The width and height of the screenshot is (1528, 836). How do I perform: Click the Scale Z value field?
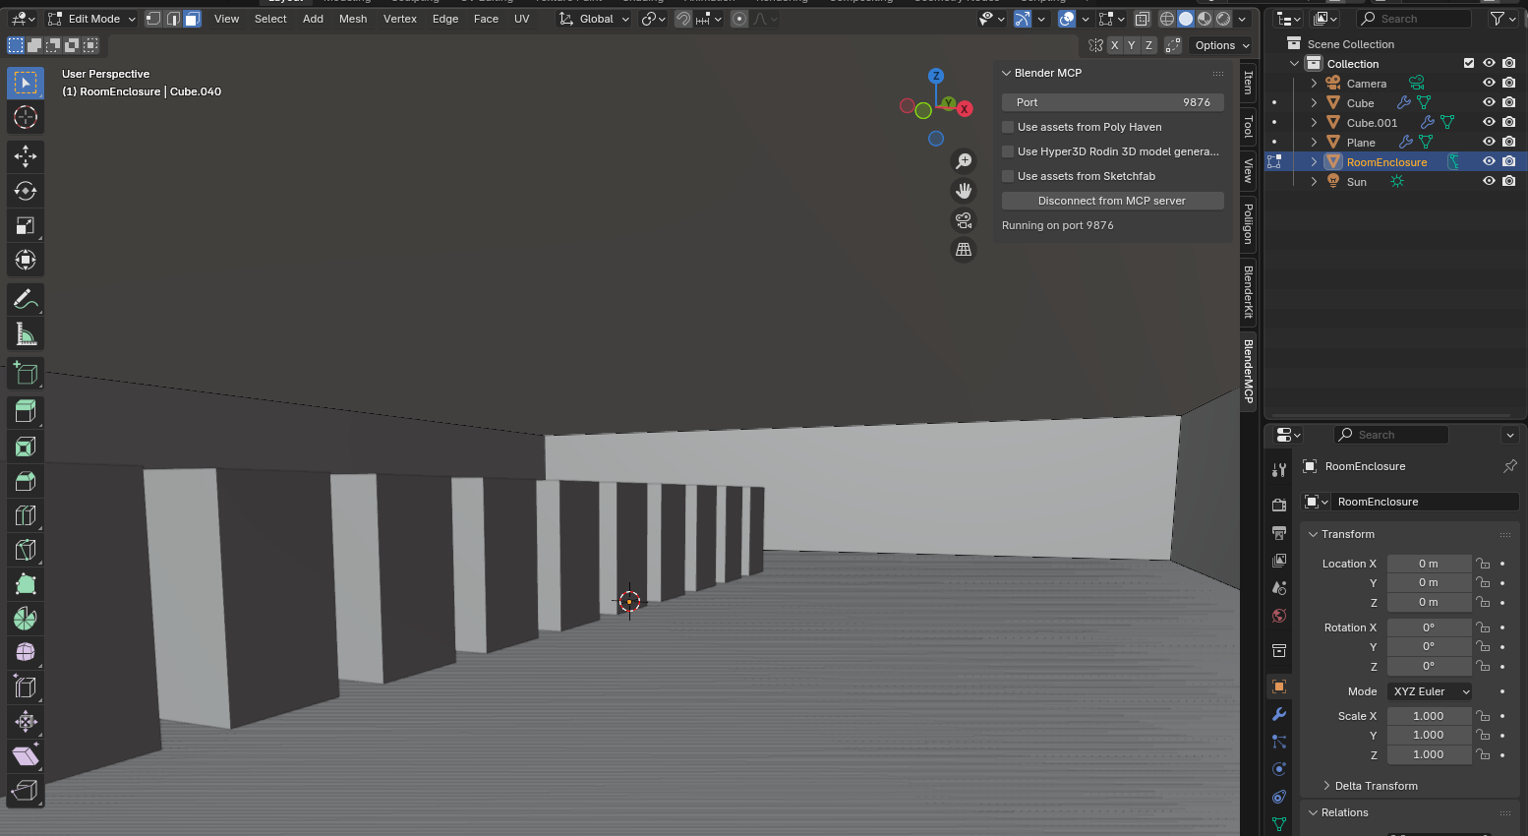[1429, 754]
